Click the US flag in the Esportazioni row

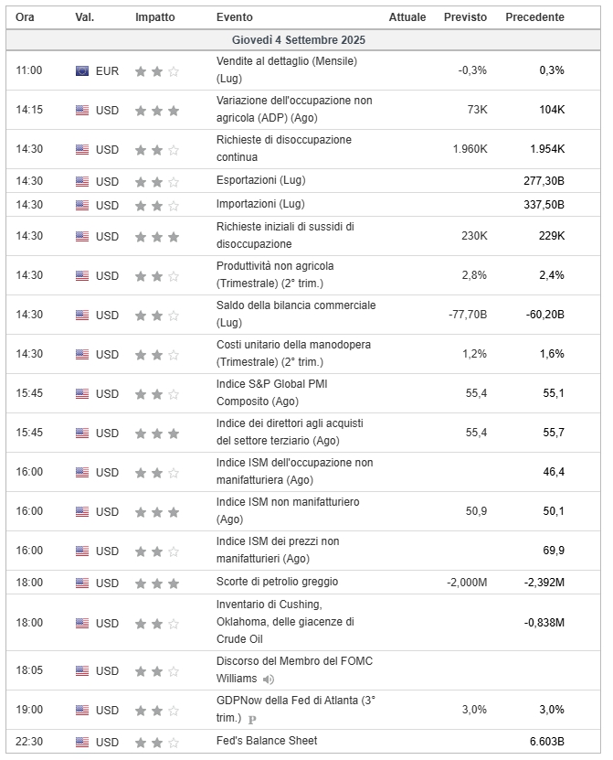(82, 181)
